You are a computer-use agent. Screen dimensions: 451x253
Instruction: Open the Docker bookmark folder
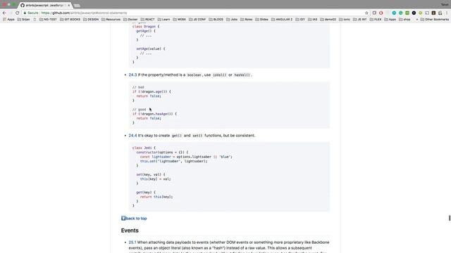[130, 20]
